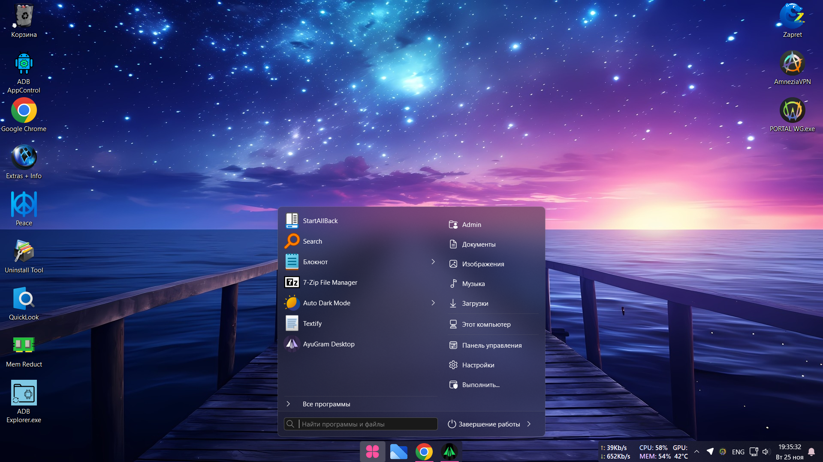Click the pink clover Start button
The image size is (823, 462).
[372, 452]
